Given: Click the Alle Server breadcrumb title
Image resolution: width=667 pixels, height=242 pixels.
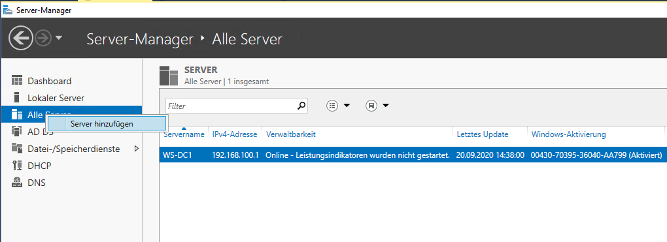Looking at the screenshot, I should (x=247, y=39).
